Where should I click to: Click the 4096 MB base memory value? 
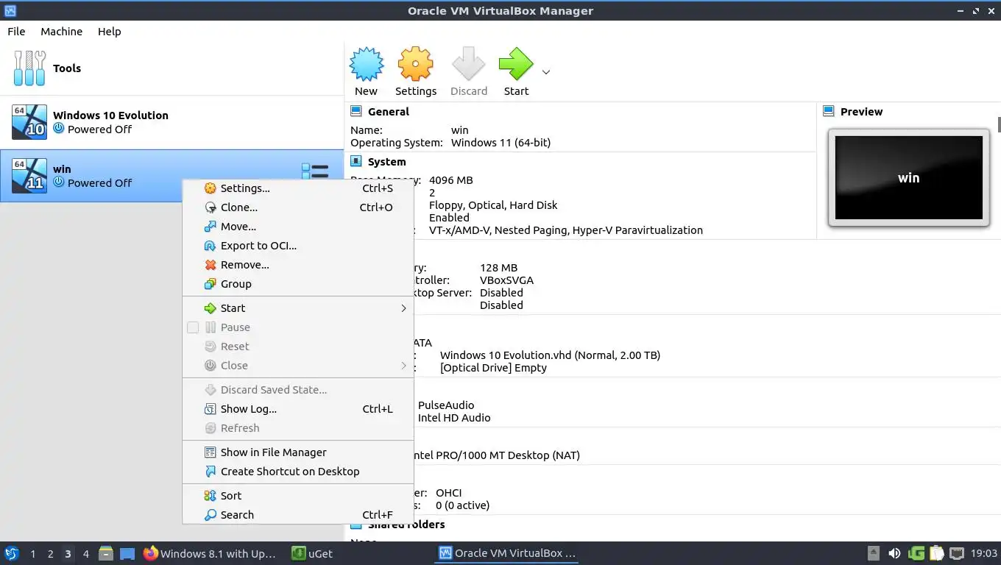(450, 180)
